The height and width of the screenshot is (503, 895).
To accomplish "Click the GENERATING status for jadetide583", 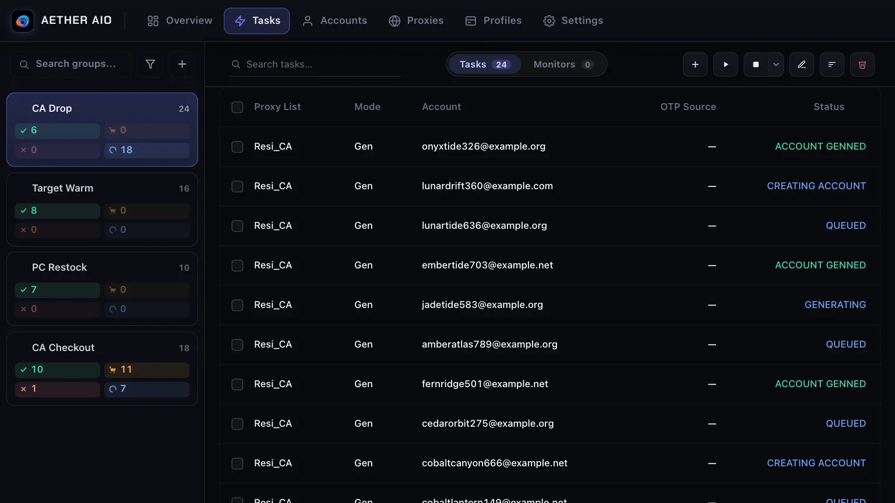I will point(835,305).
